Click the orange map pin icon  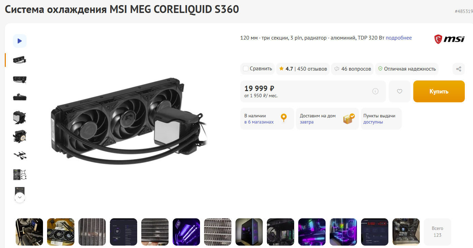click(284, 118)
